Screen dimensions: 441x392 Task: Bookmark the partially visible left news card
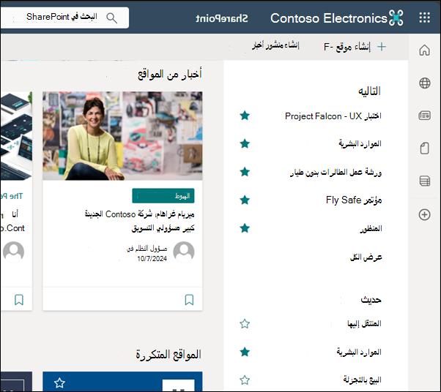(19, 300)
